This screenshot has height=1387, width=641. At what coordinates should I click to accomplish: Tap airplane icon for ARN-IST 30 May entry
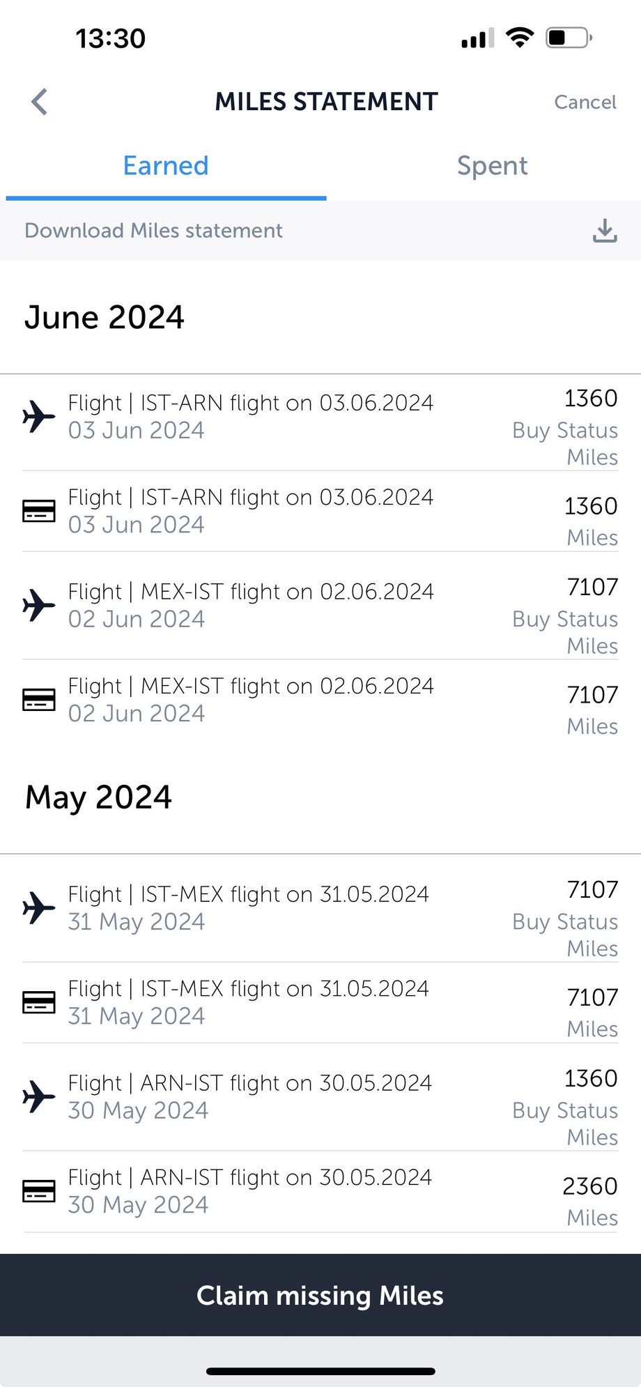click(39, 1096)
